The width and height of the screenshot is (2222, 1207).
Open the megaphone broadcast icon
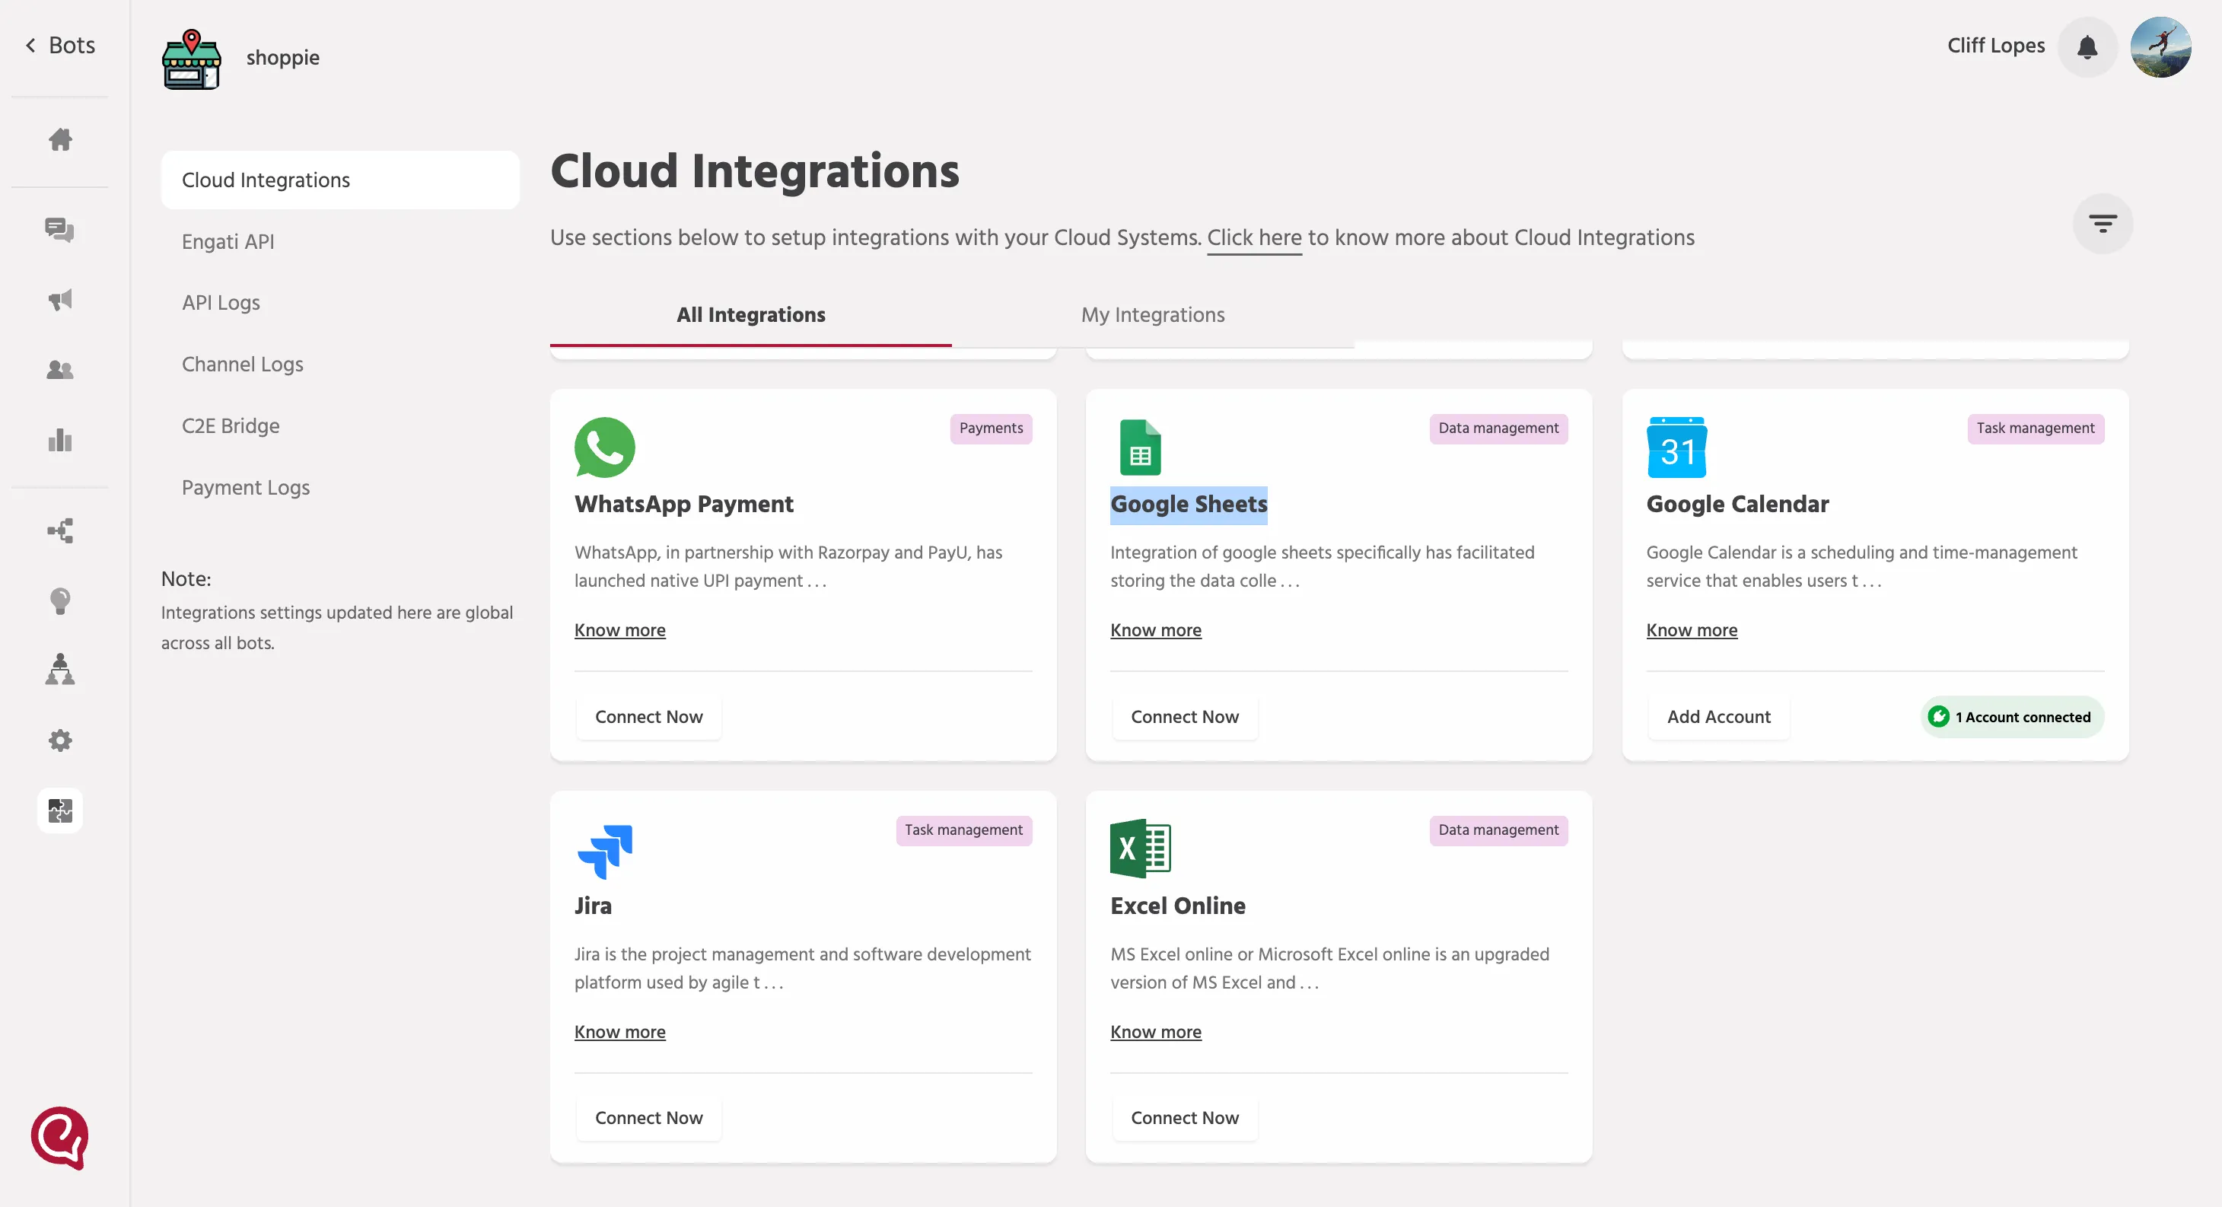tap(59, 299)
